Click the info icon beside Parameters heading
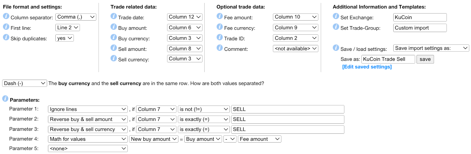 (5, 99)
